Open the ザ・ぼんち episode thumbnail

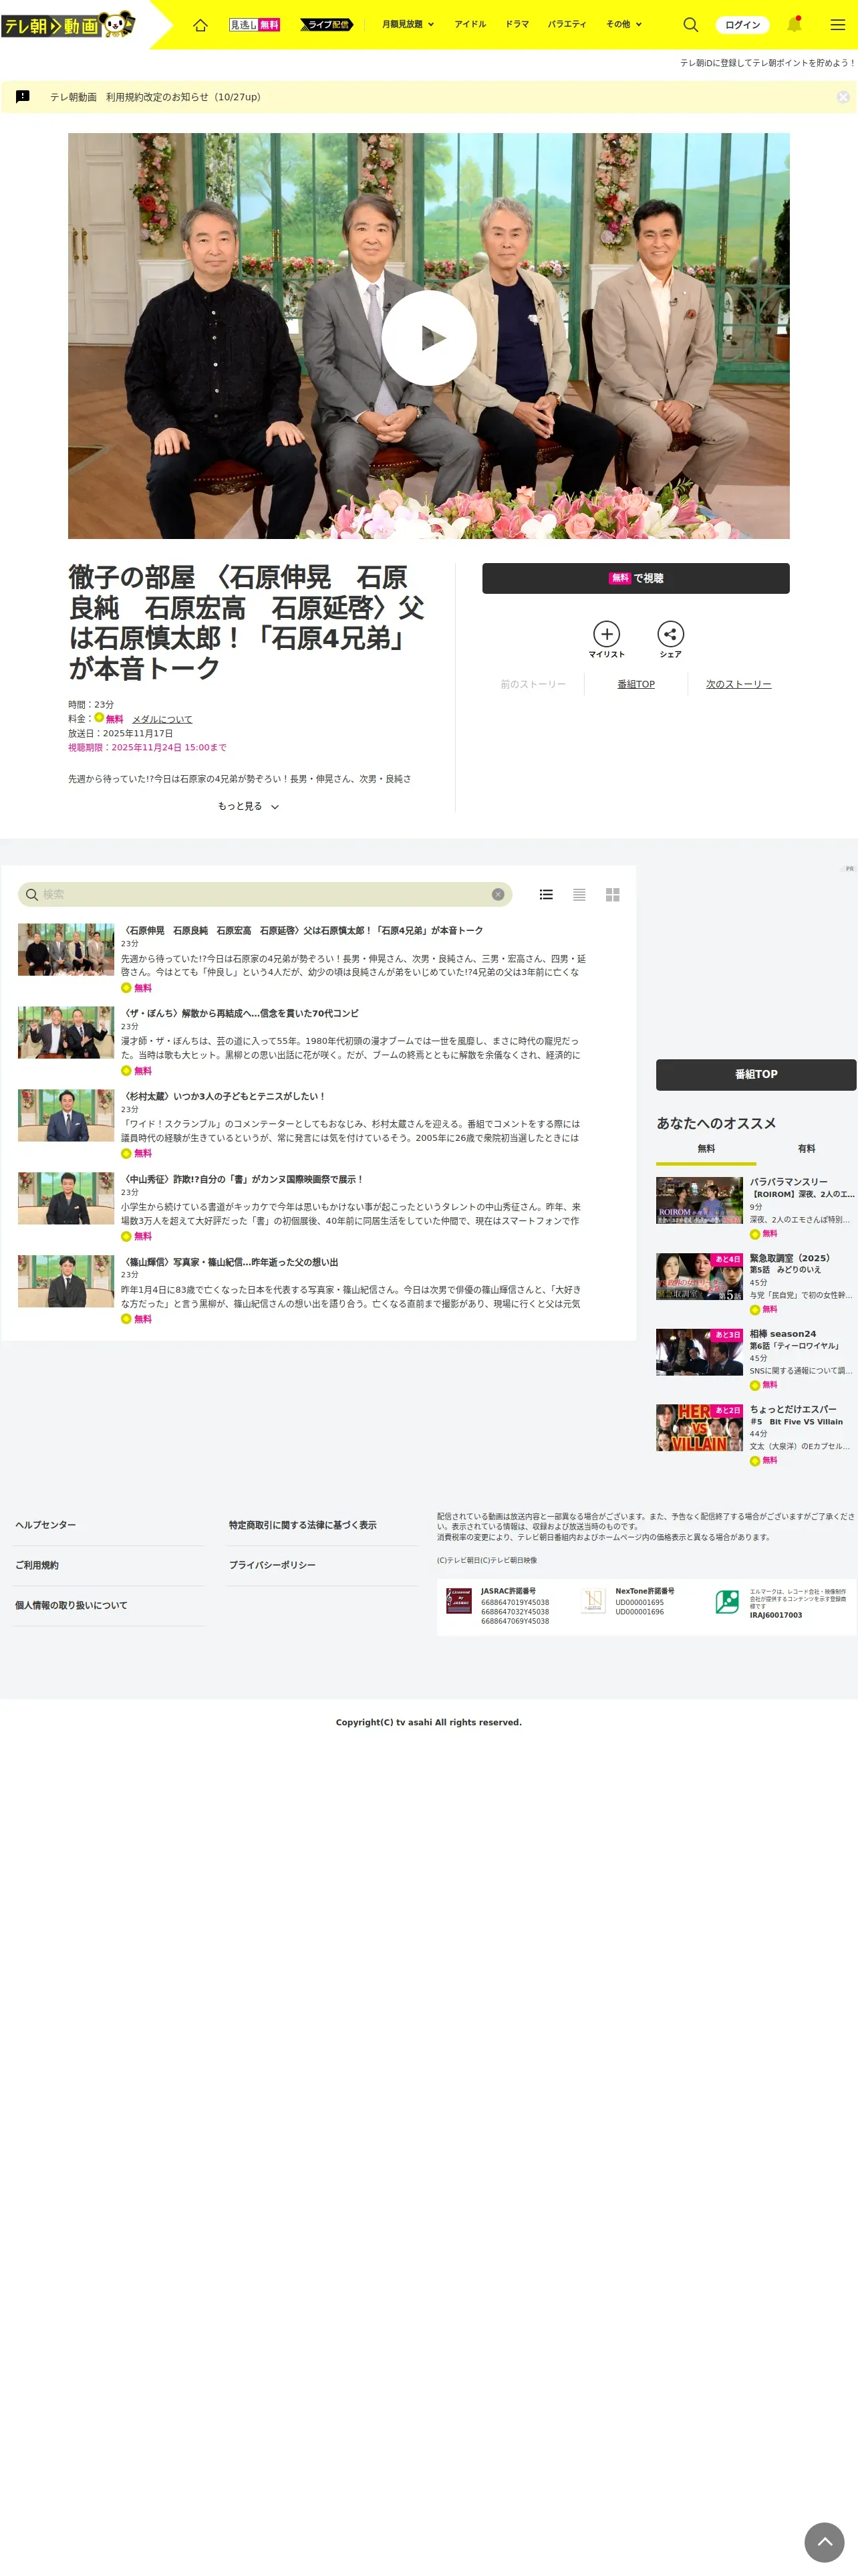[x=66, y=1032]
